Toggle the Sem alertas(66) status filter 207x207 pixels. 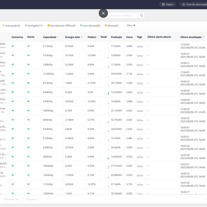click(90, 25)
